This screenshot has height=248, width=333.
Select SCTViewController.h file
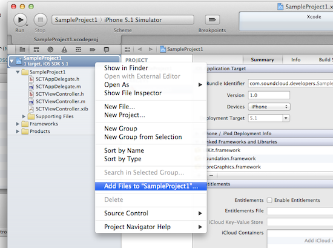click(x=59, y=94)
